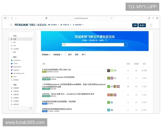The width and height of the screenshot is (162, 129).
Task: Open the hamburger menu beside FIT2CLOUD logo
Action: tap(11, 25)
